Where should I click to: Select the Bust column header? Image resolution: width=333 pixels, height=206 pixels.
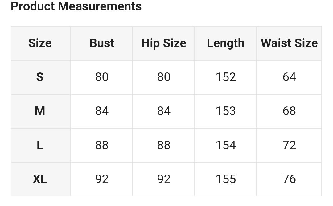[x=102, y=43]
